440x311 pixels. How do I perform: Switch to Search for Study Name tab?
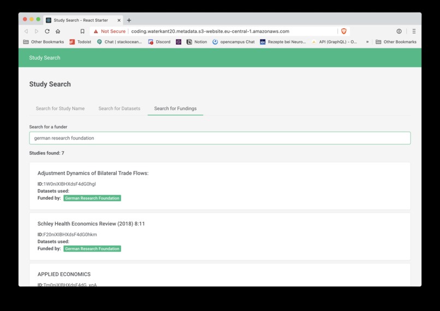point(60,109)
